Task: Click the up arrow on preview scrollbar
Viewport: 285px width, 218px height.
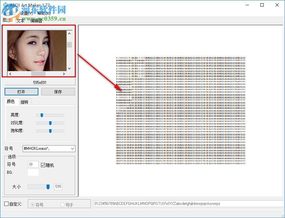Action: [70, 33]
